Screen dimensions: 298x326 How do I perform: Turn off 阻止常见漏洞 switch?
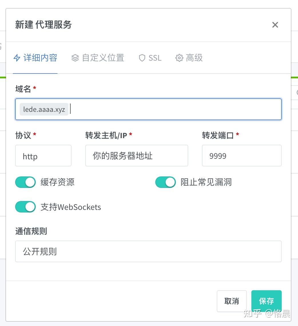coord(165,182)
